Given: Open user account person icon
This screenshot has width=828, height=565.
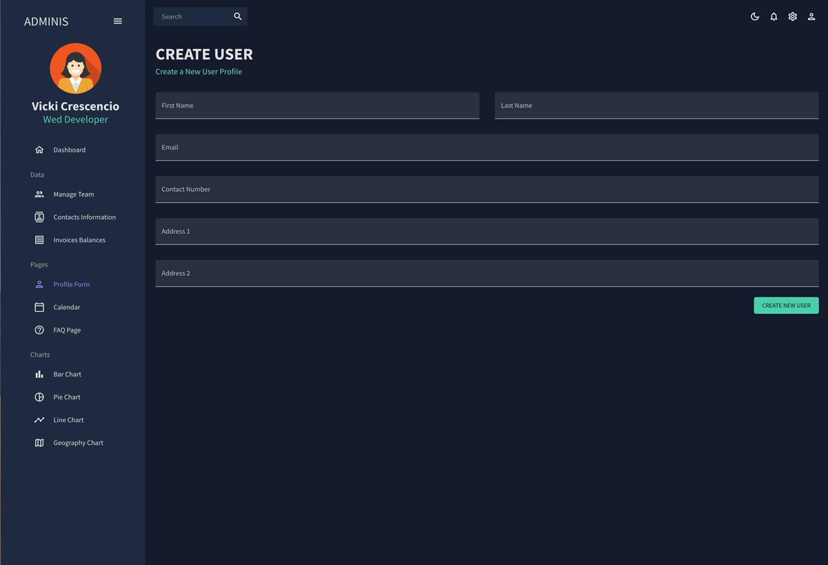Looking at the screenshot, I should (x=811, y=17).
